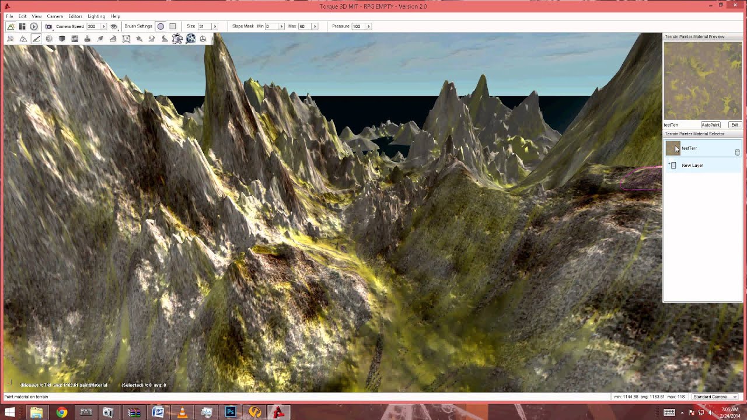Select the Terrain Editor mountain icon
The image size is (747, 420).
pos(23,38)
